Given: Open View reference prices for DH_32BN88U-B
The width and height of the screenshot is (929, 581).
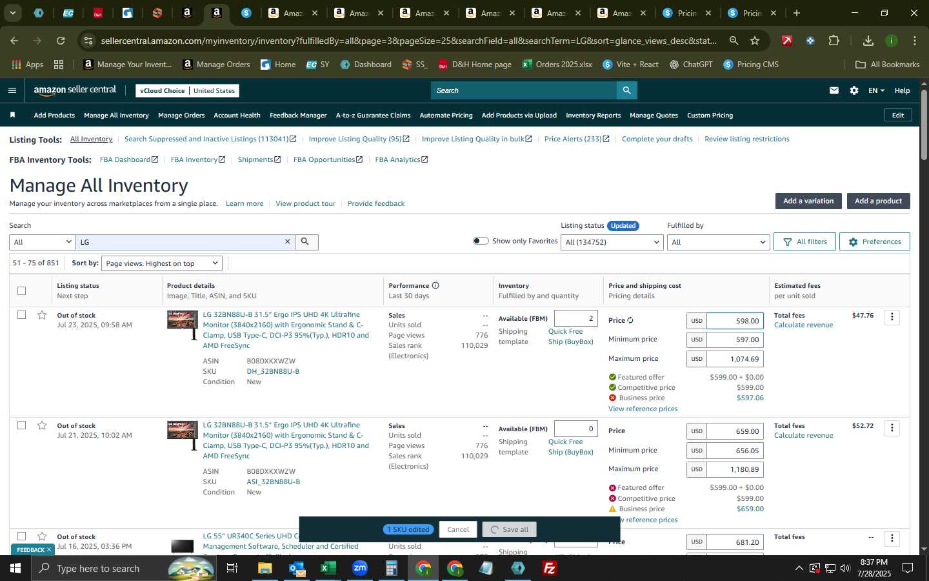Looking at the screenshot, I should [x=643, y=409].
